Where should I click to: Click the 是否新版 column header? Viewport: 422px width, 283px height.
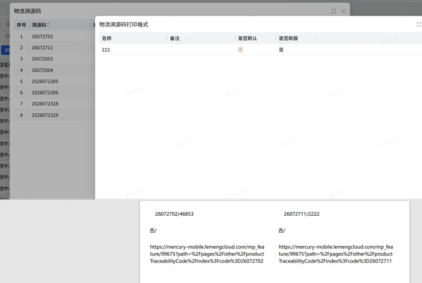coord(288,38)
